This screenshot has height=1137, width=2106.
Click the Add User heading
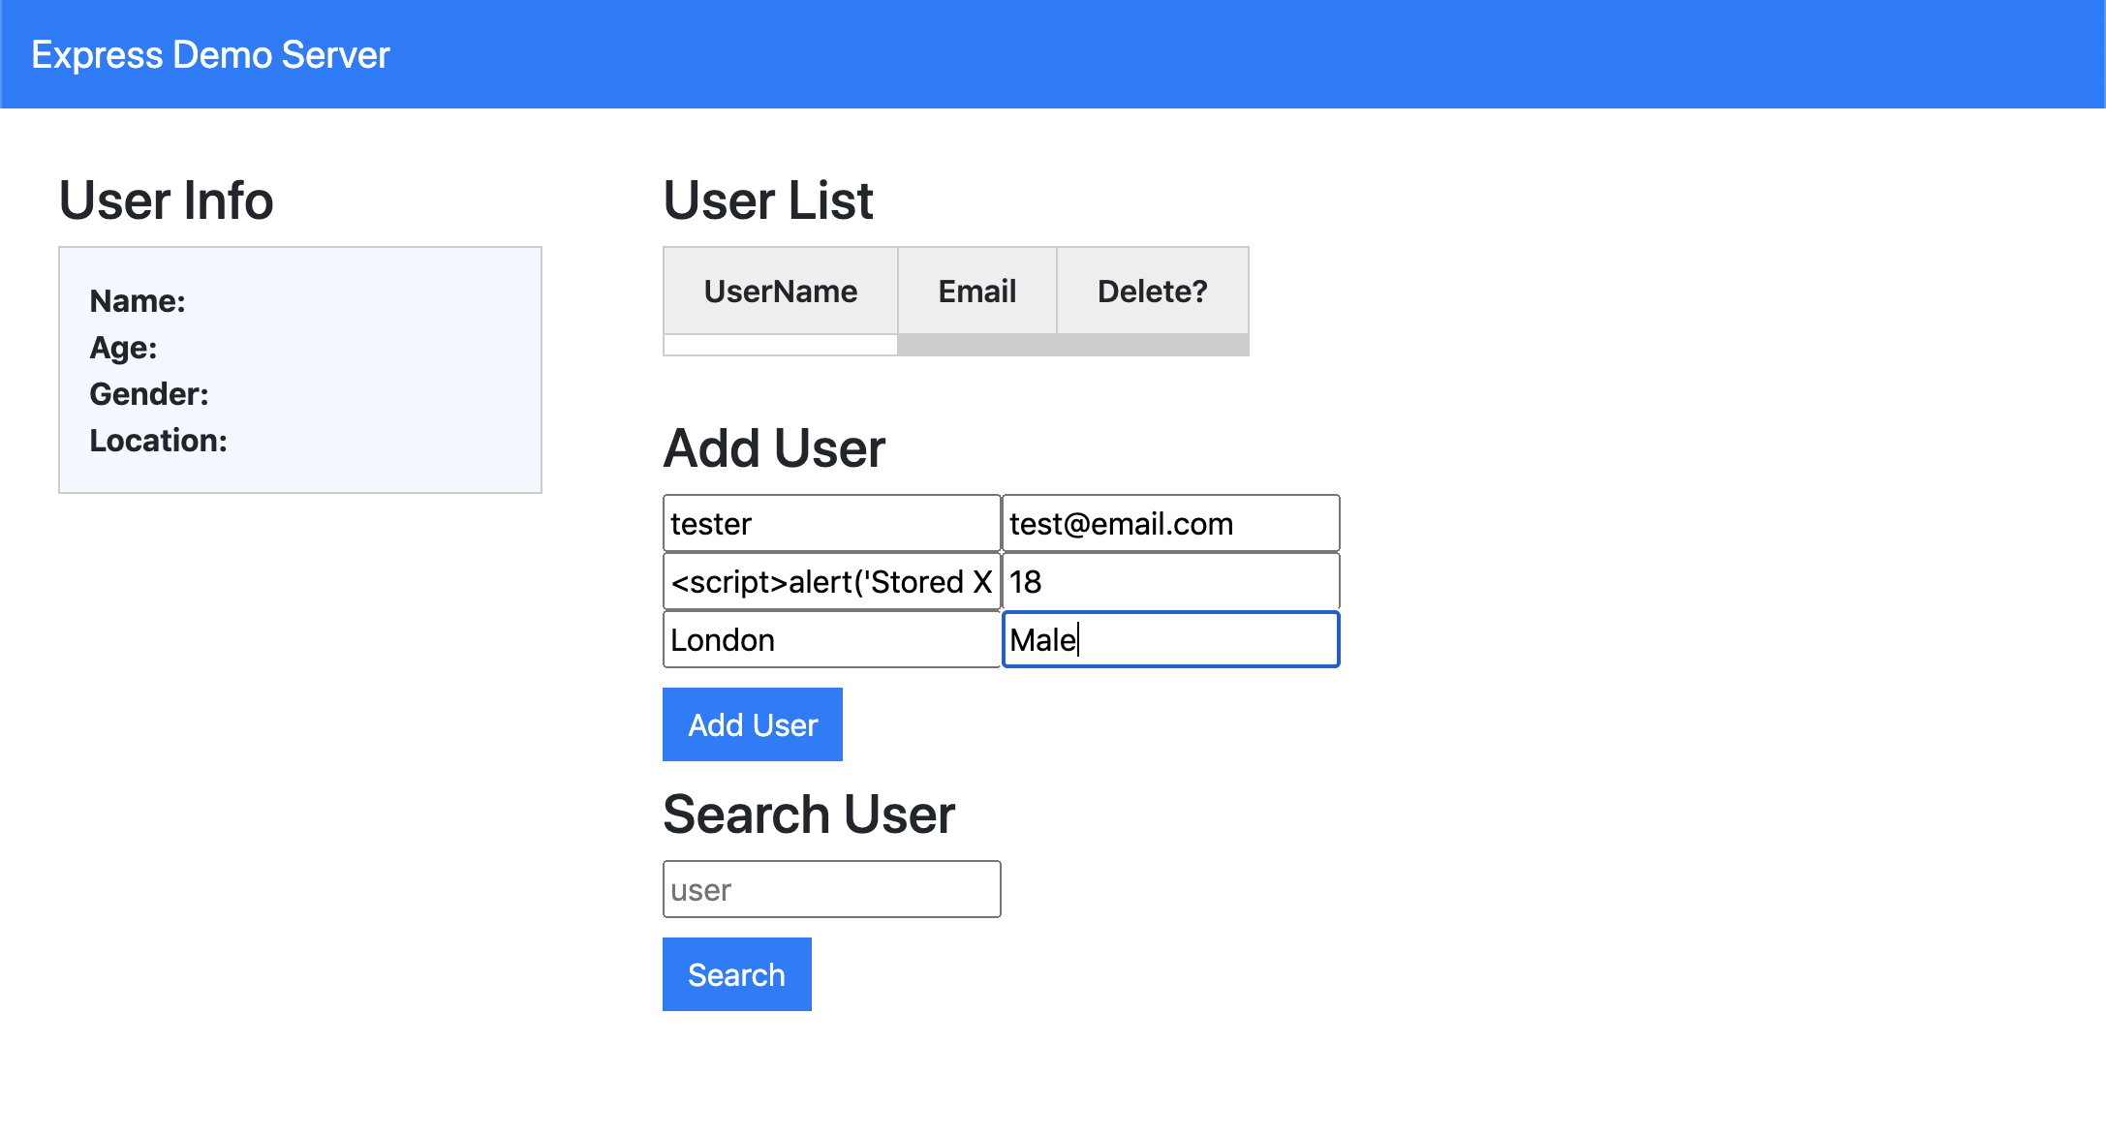(x=775, y=448)
